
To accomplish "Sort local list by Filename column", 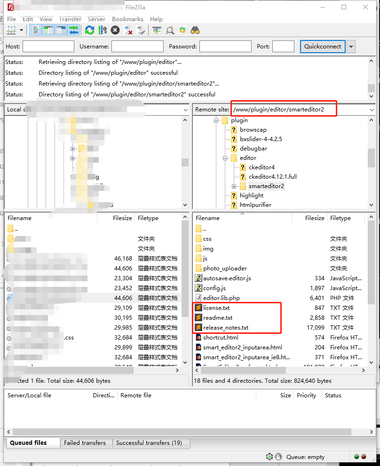I will pyautogui.click(x=19, y=218).
